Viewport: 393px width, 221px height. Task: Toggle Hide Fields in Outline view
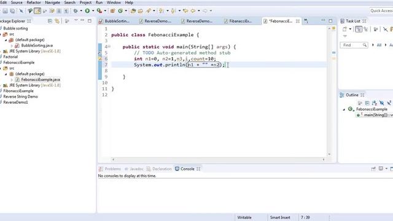[382, 103]
